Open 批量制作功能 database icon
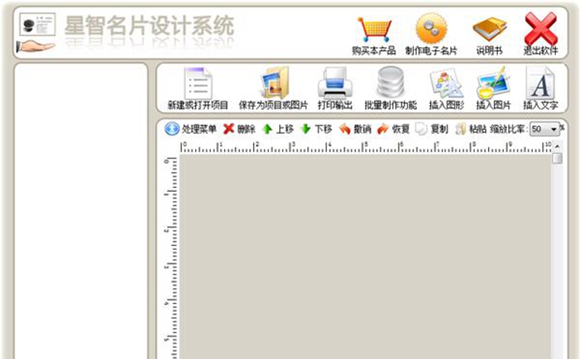Screen dimensions: 580x359 click(391, 82)
